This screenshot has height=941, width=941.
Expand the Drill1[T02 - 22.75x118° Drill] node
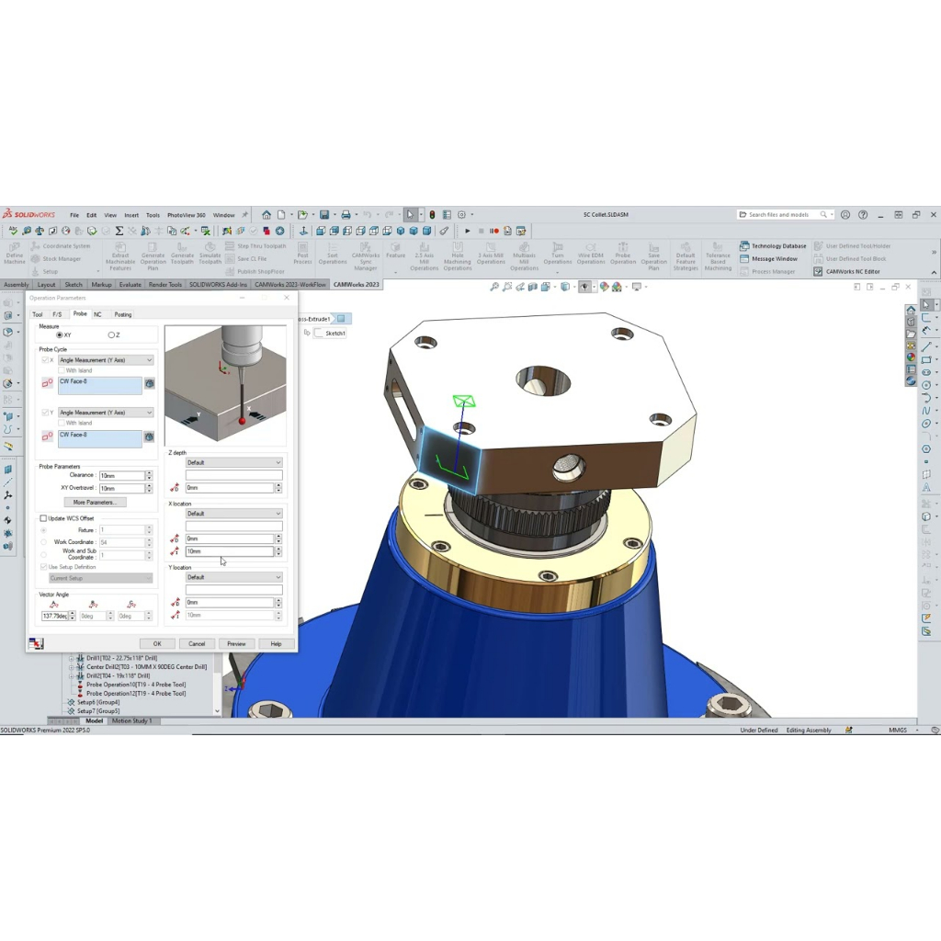coord(72,658)
